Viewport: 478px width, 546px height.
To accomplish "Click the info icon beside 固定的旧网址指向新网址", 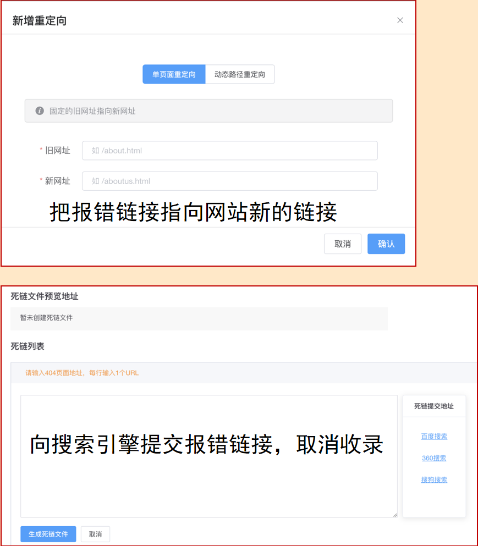I will (40, 111).
